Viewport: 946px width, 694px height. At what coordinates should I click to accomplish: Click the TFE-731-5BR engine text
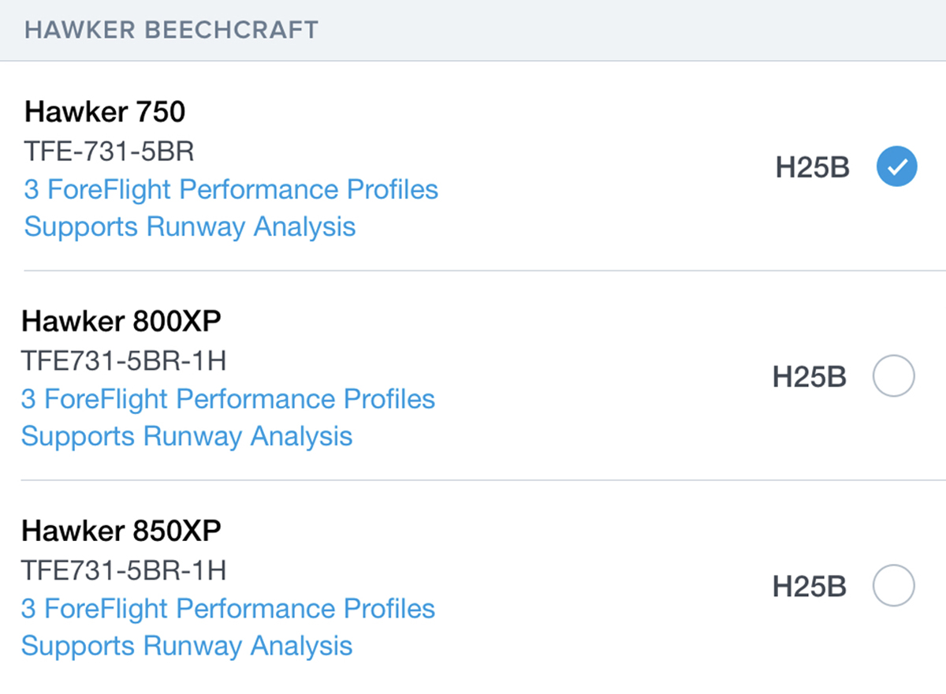click(x=109, y=151)
